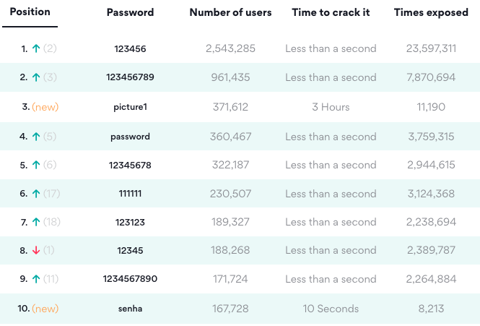Sort by the Password column header
This screenshot has height=326, width=480.
click(x=130, y=12)
